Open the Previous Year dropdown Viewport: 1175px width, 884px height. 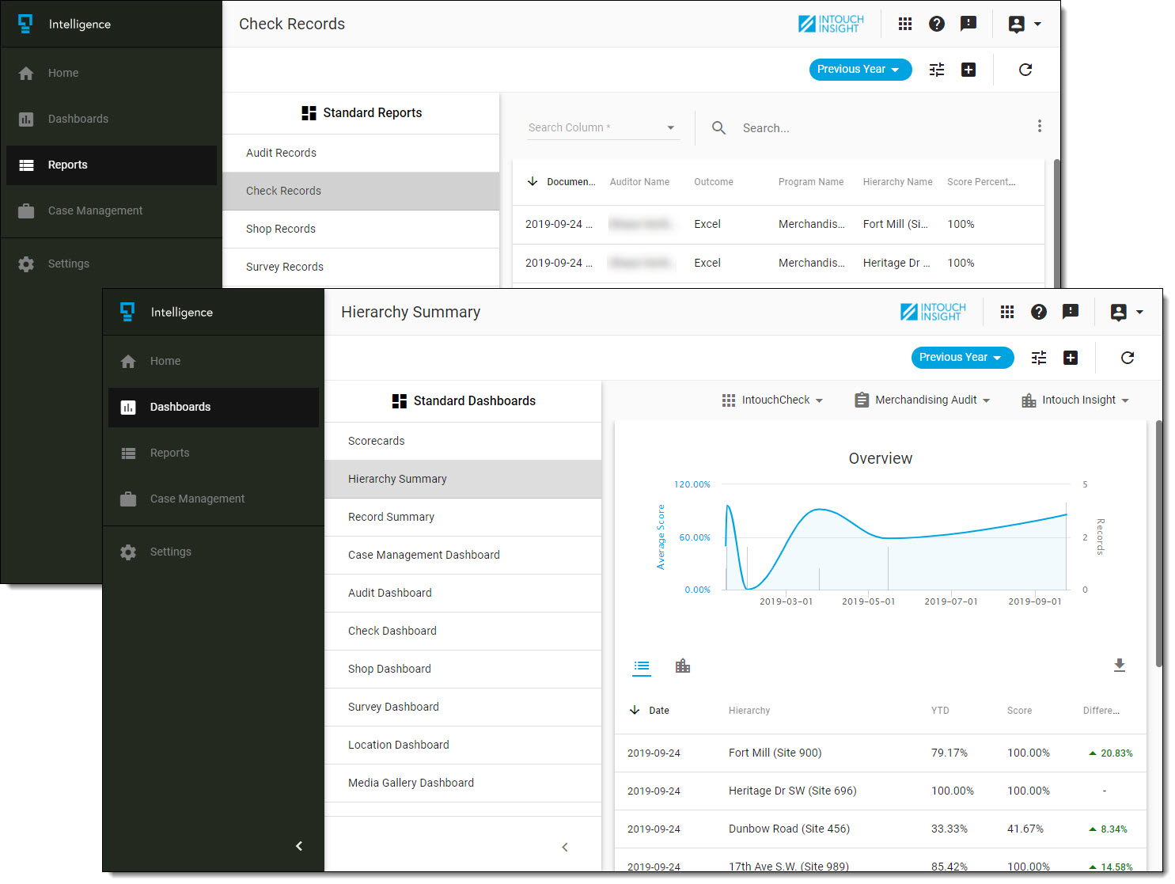point(962,358)
